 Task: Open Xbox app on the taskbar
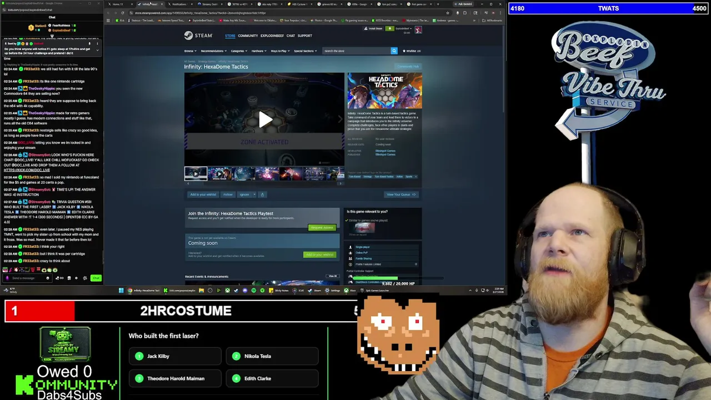tap(351, 290)
